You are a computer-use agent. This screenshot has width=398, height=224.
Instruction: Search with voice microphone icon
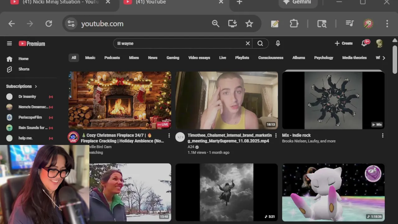click(x=278, y=44)
